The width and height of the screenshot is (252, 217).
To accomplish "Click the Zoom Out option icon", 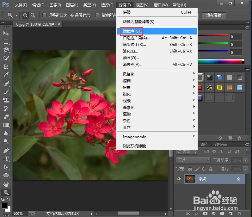I will pyautogui.click(x=33, y=15).
